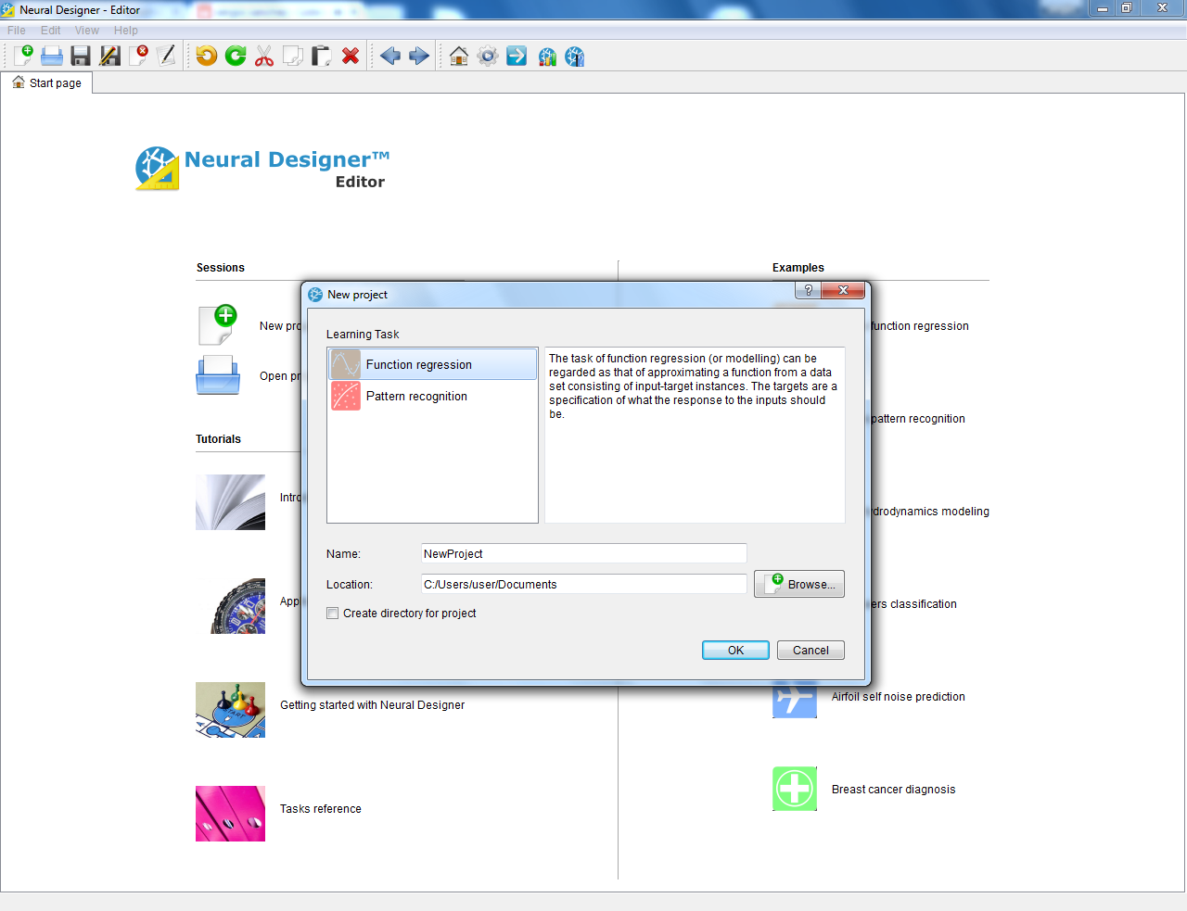The image size is (1187, 911).
Task: Open Airfoil self noise prediction example
Action: click(898, 697)
